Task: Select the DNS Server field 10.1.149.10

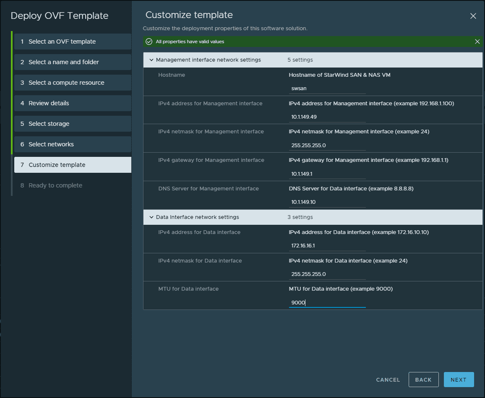Action: (x=327, y=202)
